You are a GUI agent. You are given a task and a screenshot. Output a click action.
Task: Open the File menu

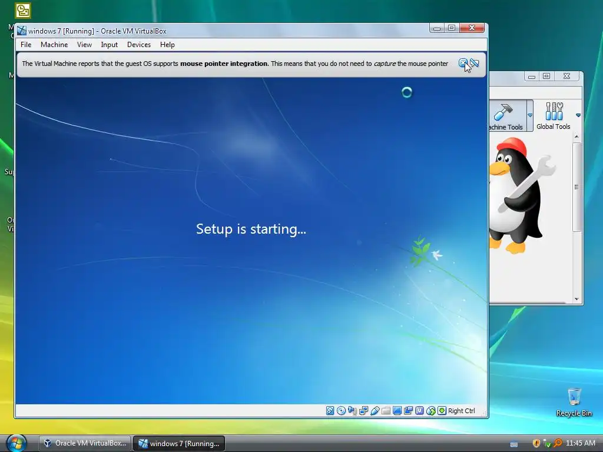26,45
